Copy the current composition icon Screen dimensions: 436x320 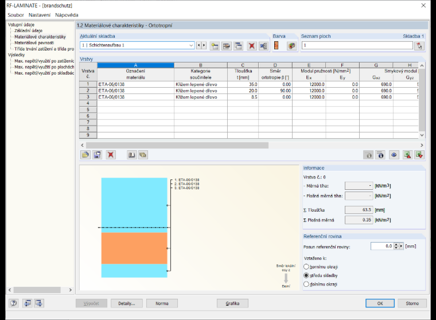pos(238,46)
